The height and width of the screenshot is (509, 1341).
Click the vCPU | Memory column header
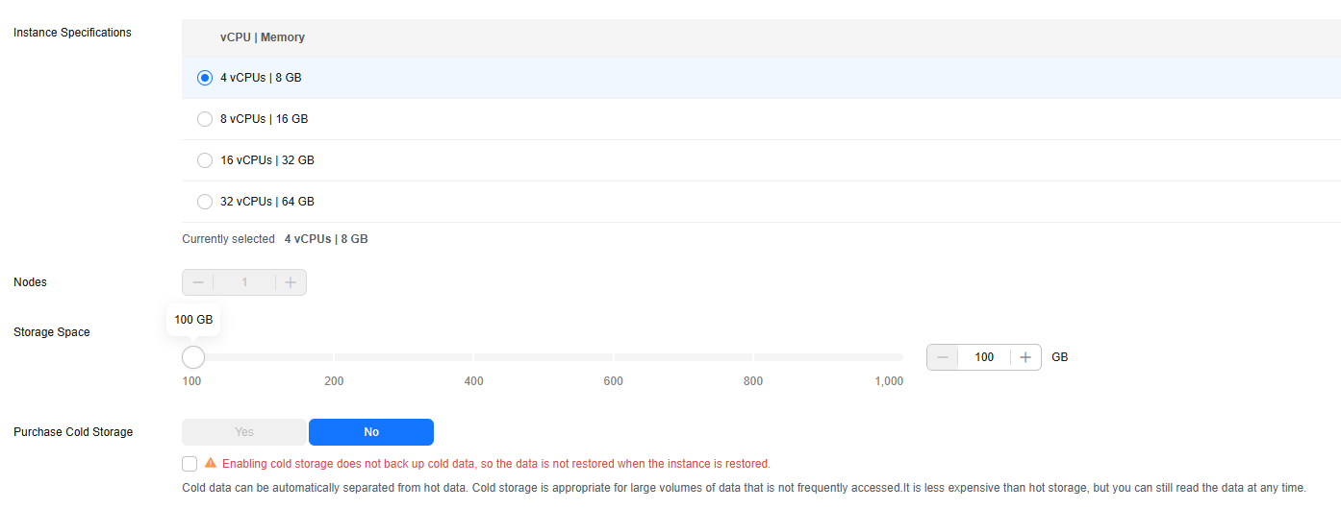tap(263, 37)
